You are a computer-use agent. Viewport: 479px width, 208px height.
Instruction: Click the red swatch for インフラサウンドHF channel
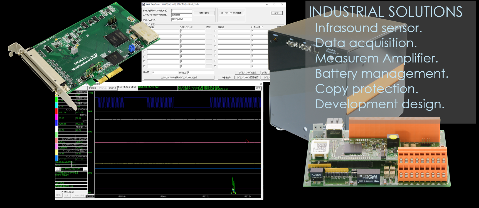tap(57, 111)
